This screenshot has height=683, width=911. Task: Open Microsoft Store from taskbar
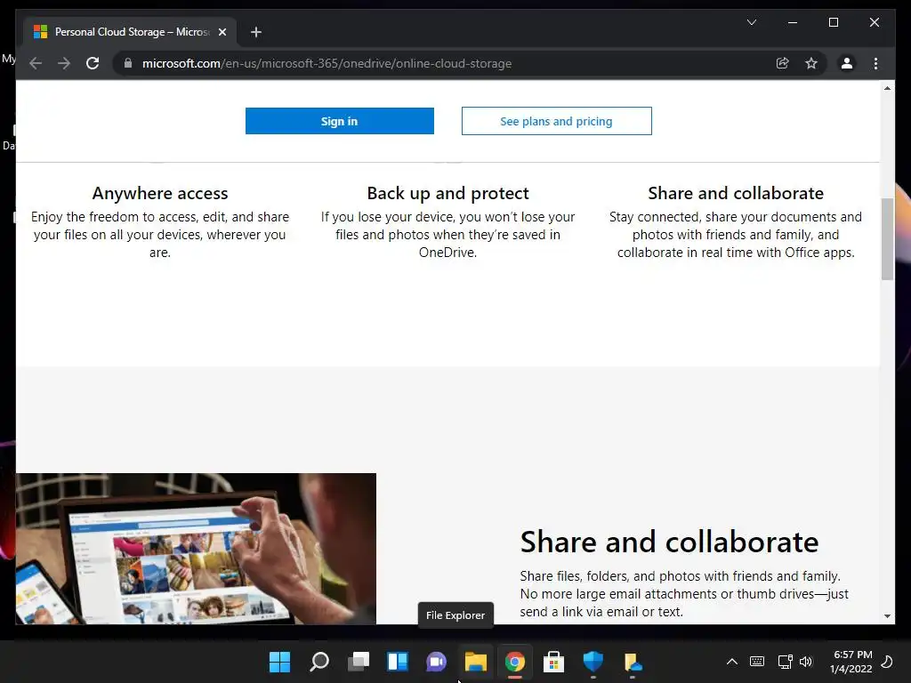553,662
